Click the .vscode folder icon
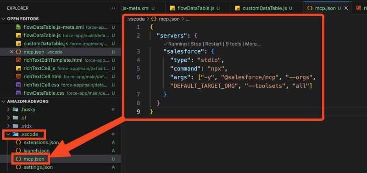Image resolution: width=367 pixels, height=173 pixels. [x=16, y=134]
